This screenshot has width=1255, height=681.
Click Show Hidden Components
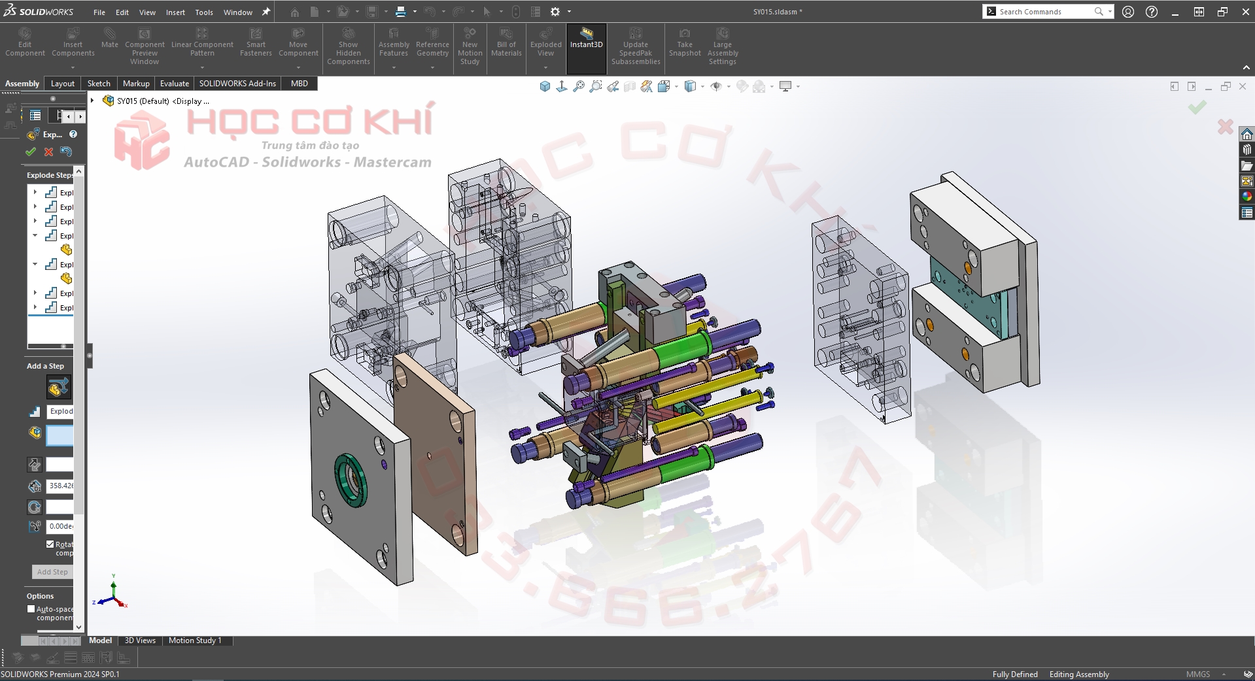point(348,46)
